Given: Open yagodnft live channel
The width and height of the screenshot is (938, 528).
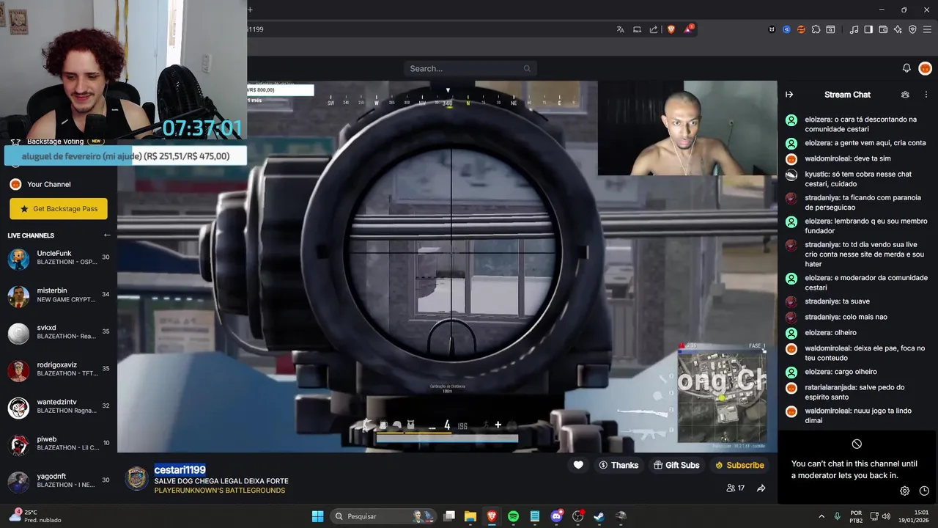Looking at the screenshot, I should [59, 481].
